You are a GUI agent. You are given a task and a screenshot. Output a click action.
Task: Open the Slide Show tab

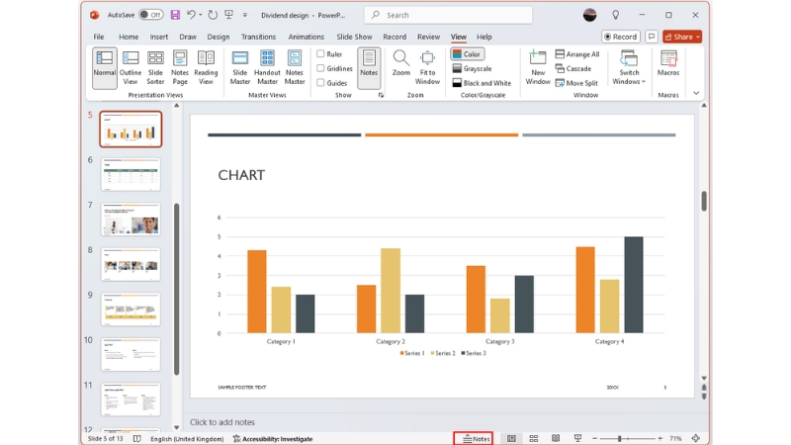pyautogui.click(x=354, y=37)
